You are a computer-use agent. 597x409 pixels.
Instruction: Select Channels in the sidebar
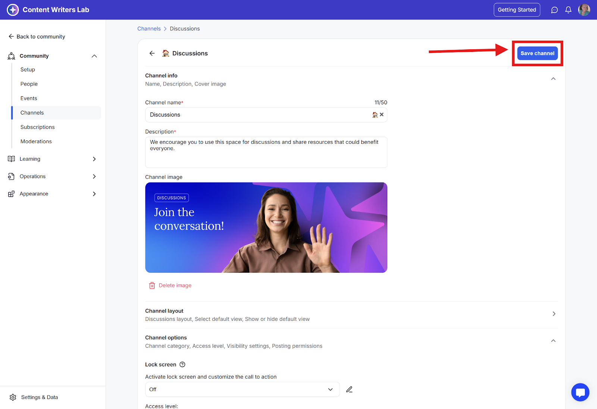(56, 113)
